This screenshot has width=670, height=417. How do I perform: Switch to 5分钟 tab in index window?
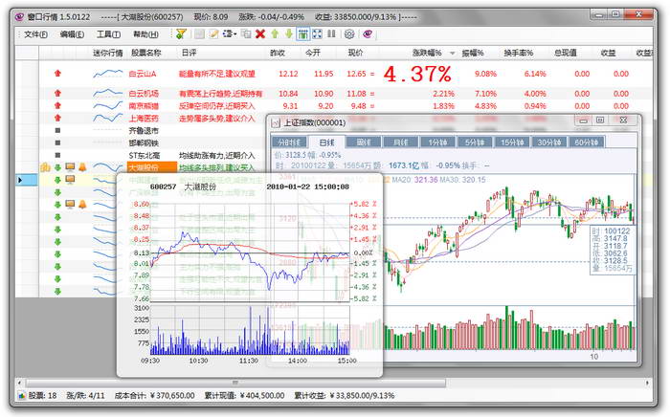475,143
